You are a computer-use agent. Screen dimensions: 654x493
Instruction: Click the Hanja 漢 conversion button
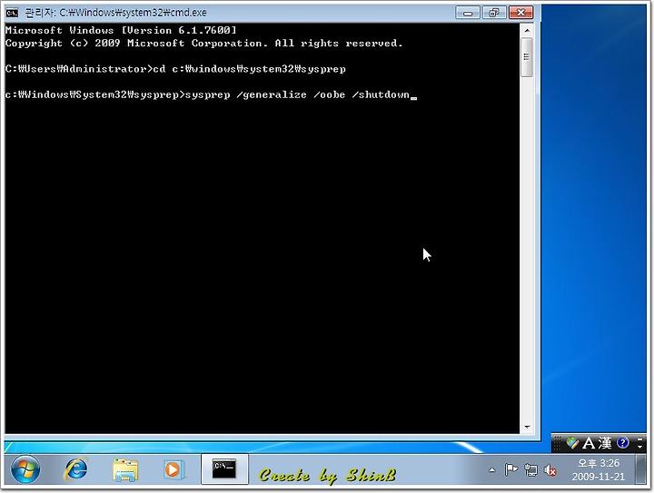(x=605, y=443)
